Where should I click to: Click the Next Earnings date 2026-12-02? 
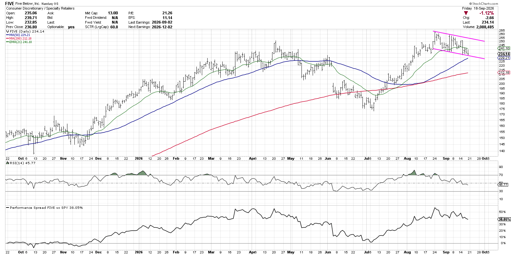pyautogui.click(x=162, y=27)
